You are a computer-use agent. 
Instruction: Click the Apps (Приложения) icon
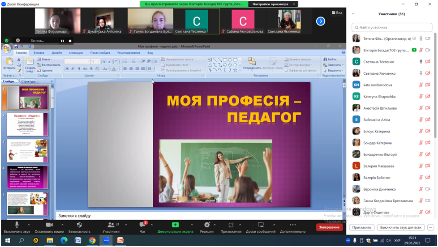click(x=231, y=225)
